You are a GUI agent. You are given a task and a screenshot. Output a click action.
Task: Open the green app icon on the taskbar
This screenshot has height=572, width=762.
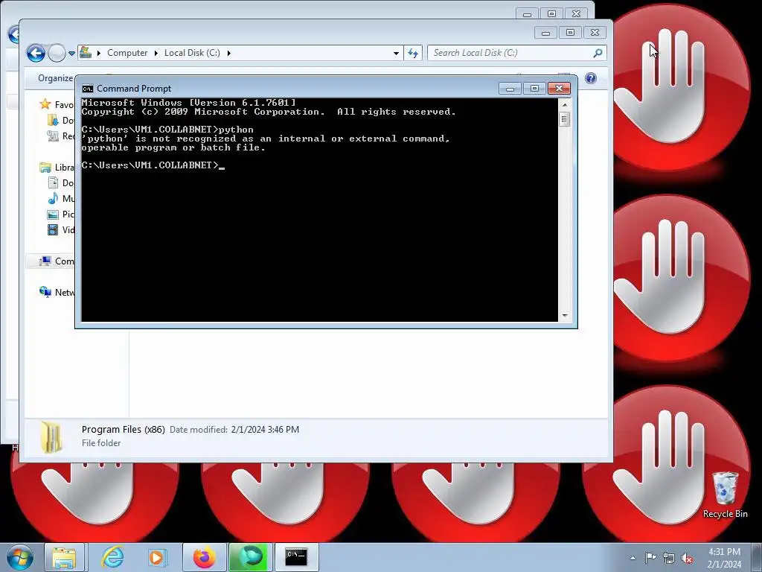coord(249,557)
